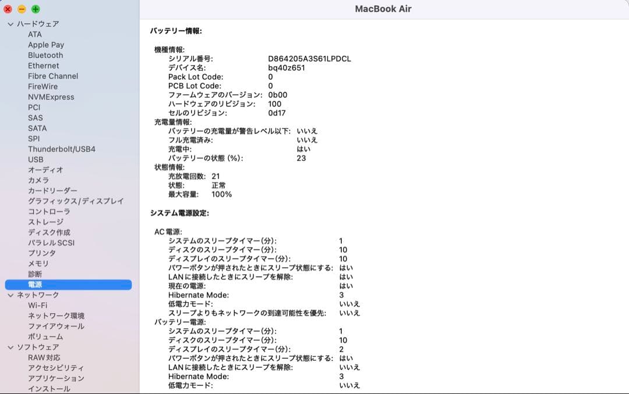This screenshot has width=629, height=394.
Task: Select the インストール software section
Action: [49, 388]
